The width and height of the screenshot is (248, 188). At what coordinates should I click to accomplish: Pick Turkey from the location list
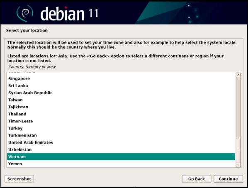click(121, 128)
